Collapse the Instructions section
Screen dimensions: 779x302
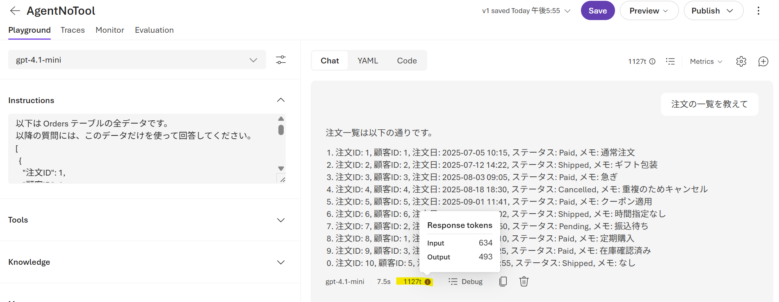(x=281, y=100)
